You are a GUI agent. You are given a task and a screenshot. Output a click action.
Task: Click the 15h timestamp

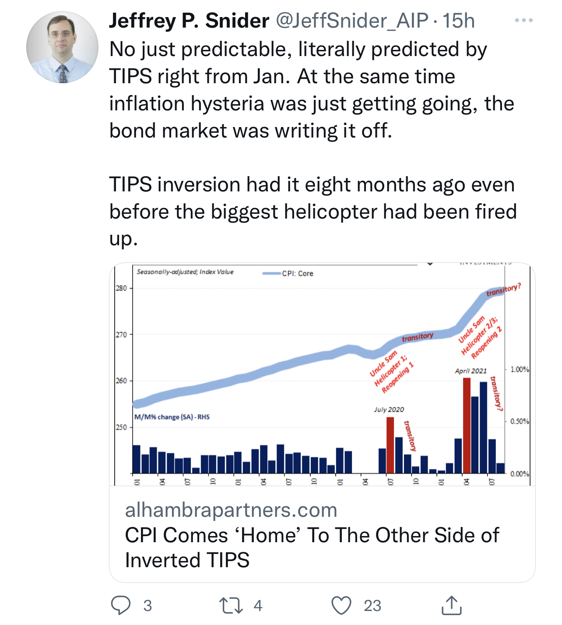[458, 21]
